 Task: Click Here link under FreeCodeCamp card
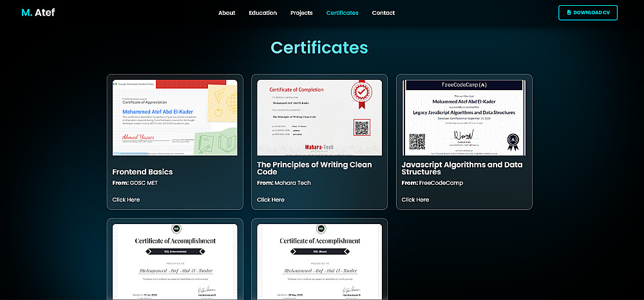[415, 200]
